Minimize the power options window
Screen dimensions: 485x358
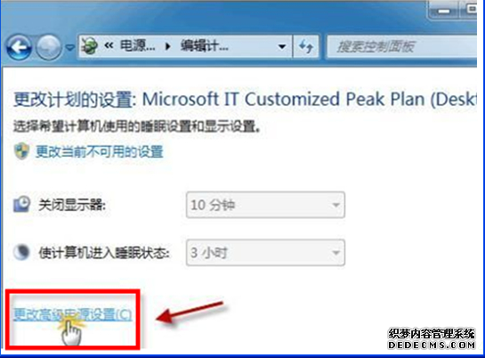pyautogui.click(x=444, y=11)
